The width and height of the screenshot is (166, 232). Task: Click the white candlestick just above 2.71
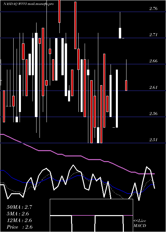tap(120, 33)
